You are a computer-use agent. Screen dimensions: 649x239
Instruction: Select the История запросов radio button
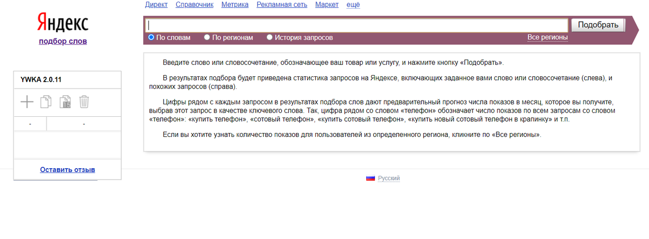pos(270,37)
